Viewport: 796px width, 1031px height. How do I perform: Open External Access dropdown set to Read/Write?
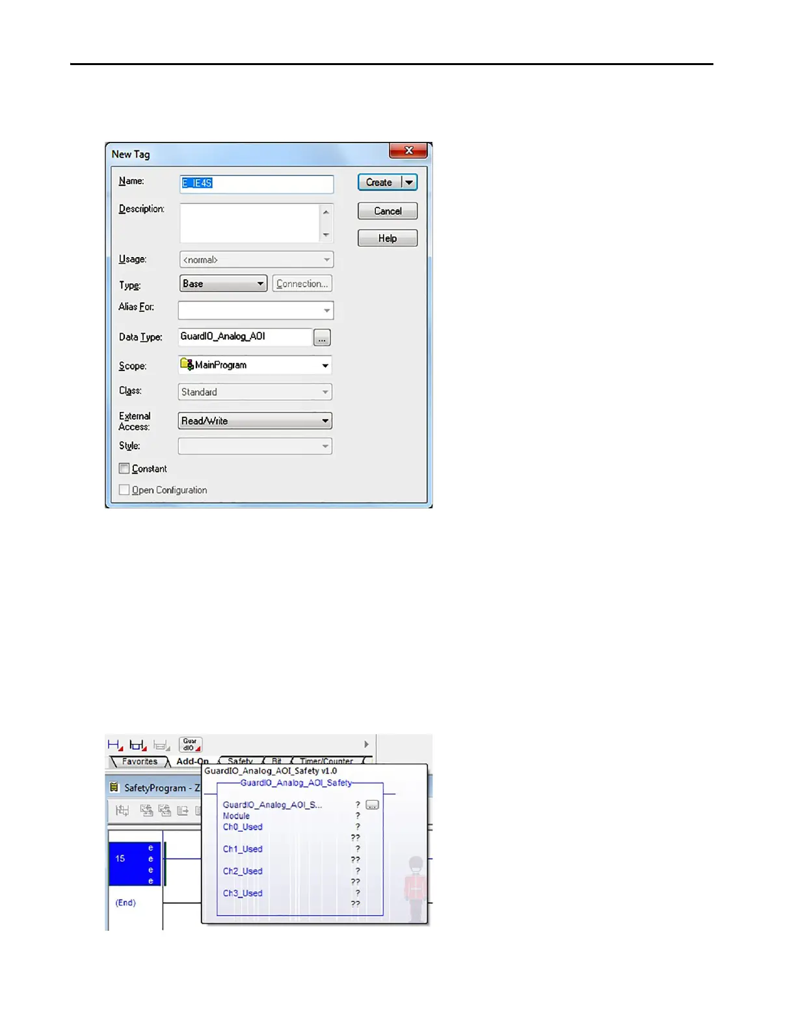click(x=255, y=421)
